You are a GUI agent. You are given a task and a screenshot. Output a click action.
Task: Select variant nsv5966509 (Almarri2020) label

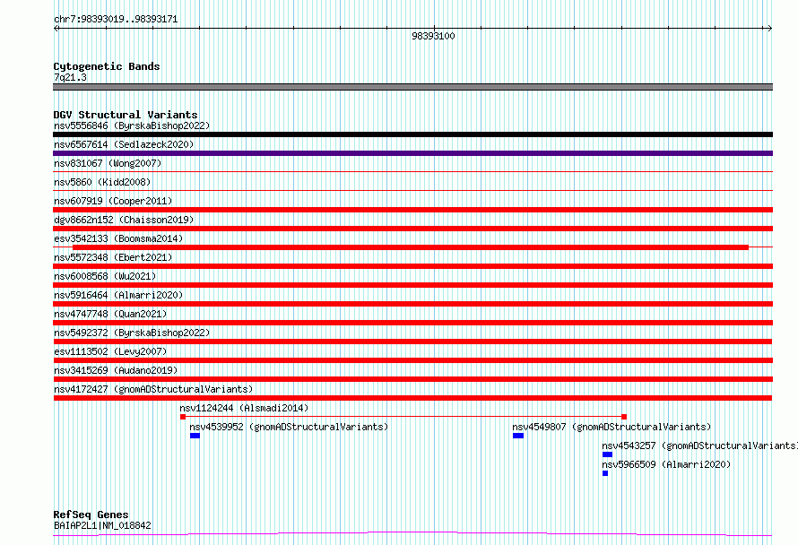(x=665, y=464)
